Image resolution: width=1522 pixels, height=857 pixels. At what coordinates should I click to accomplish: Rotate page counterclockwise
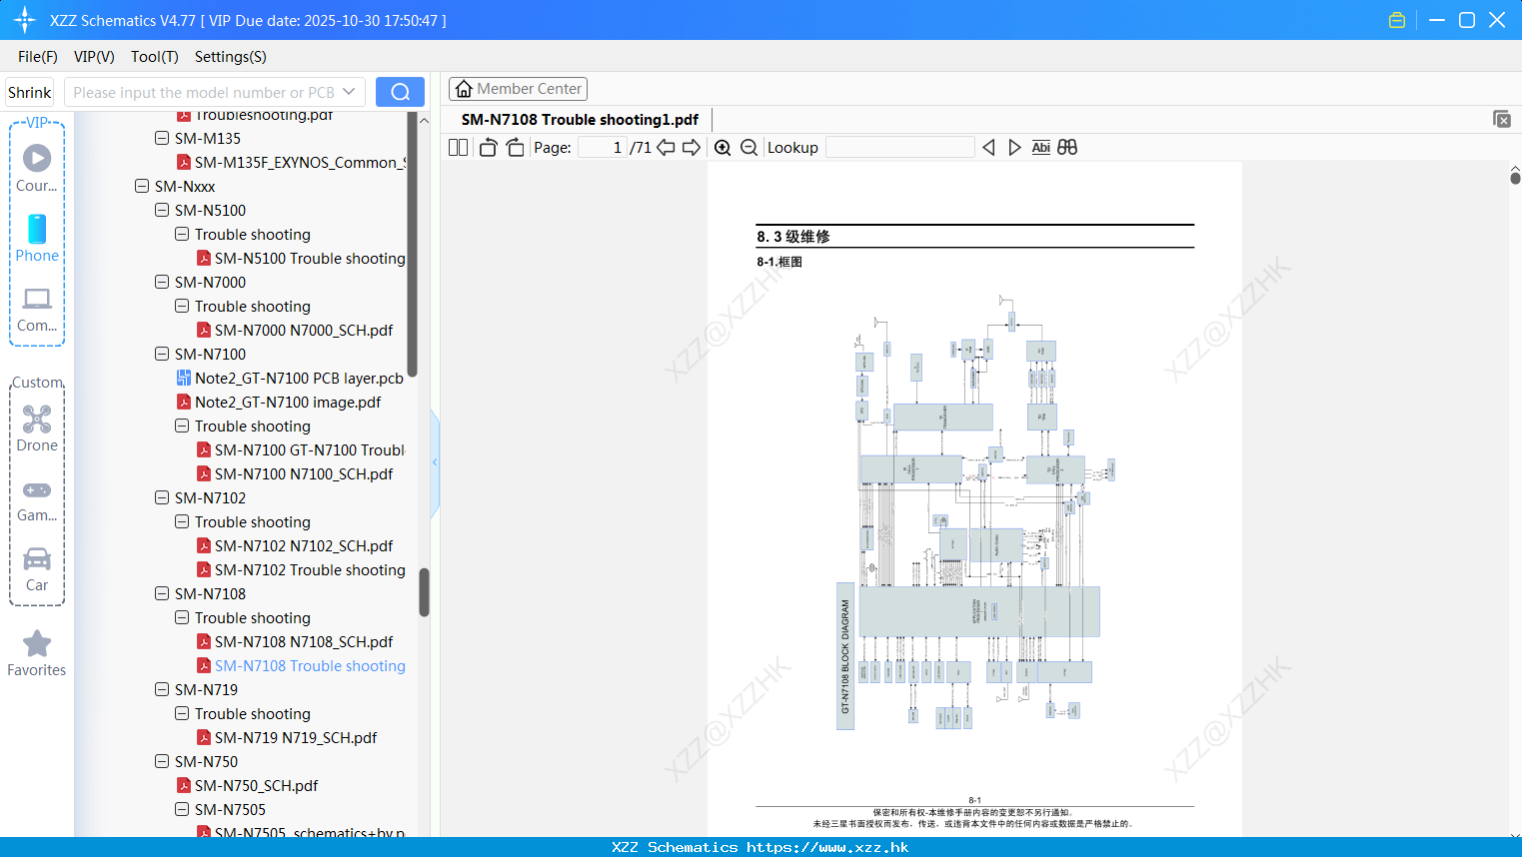[488, 148]
